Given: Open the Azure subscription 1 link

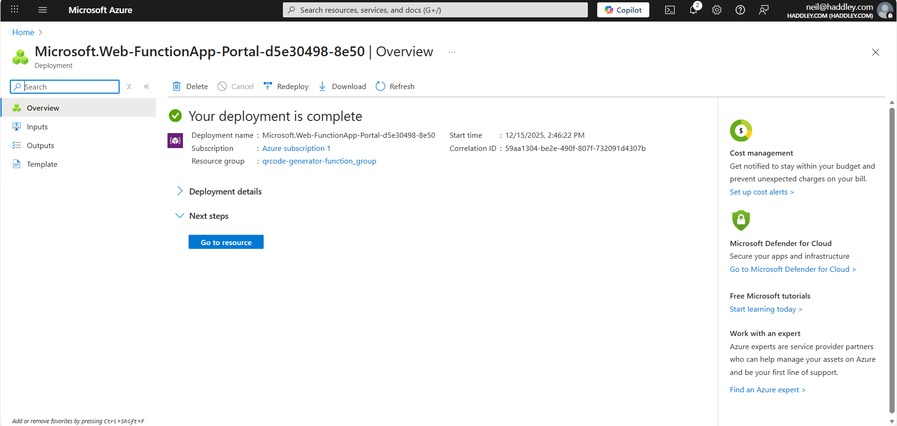Looking at the screenshot, I should [x=296, y=148].
